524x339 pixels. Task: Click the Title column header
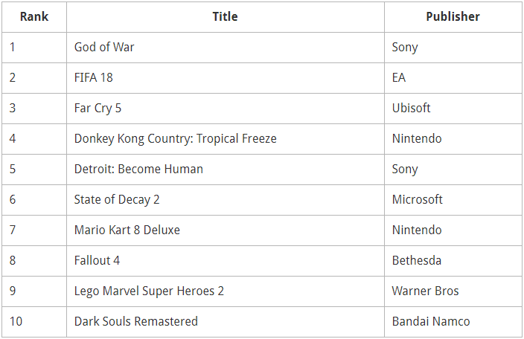[x=226, y=16]
